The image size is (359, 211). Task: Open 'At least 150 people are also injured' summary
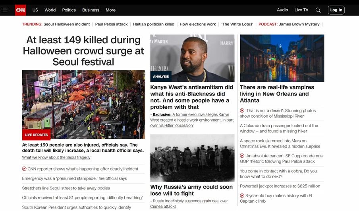[83, 148]
